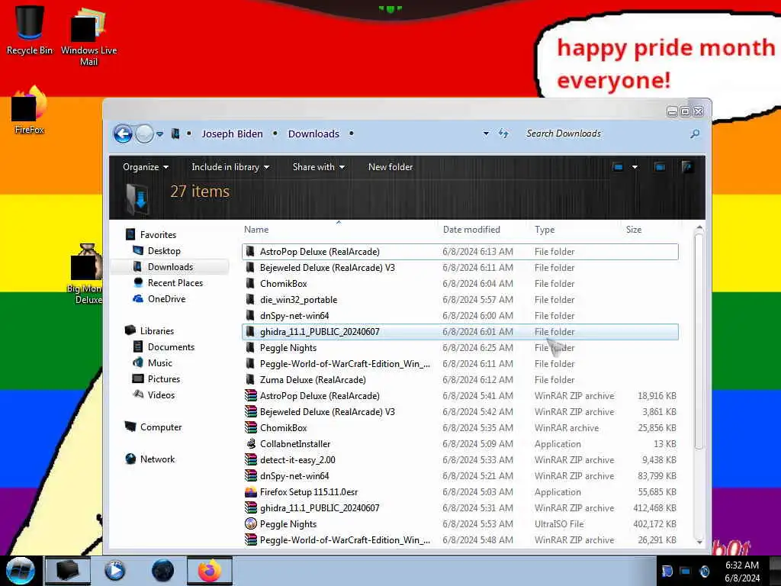Viewport: 781px width, 586px height.
Task: Focus the Search Downloads field
Action: point(605,134)
